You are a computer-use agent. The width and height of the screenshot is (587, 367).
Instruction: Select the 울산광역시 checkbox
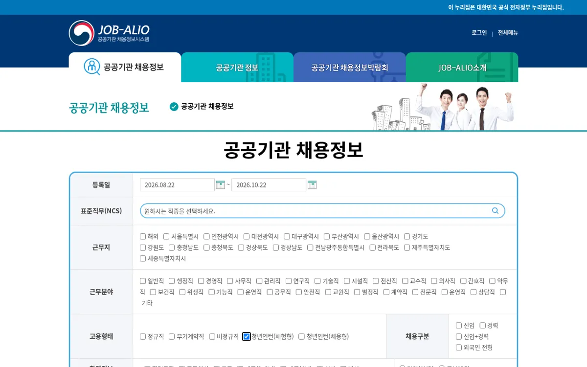click(x=367, y=236)
